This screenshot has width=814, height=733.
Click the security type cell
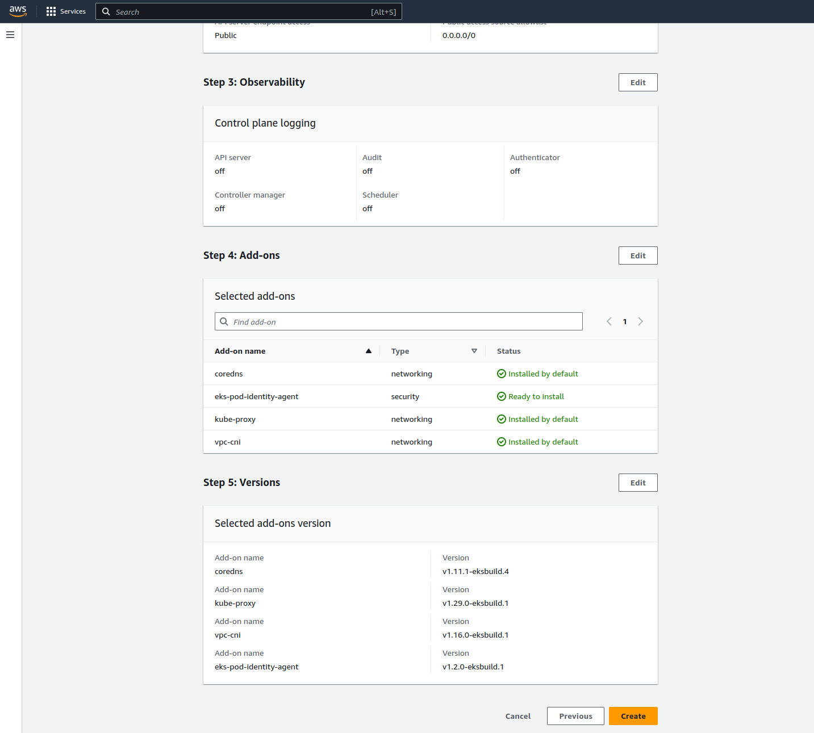tap(405, 396)
